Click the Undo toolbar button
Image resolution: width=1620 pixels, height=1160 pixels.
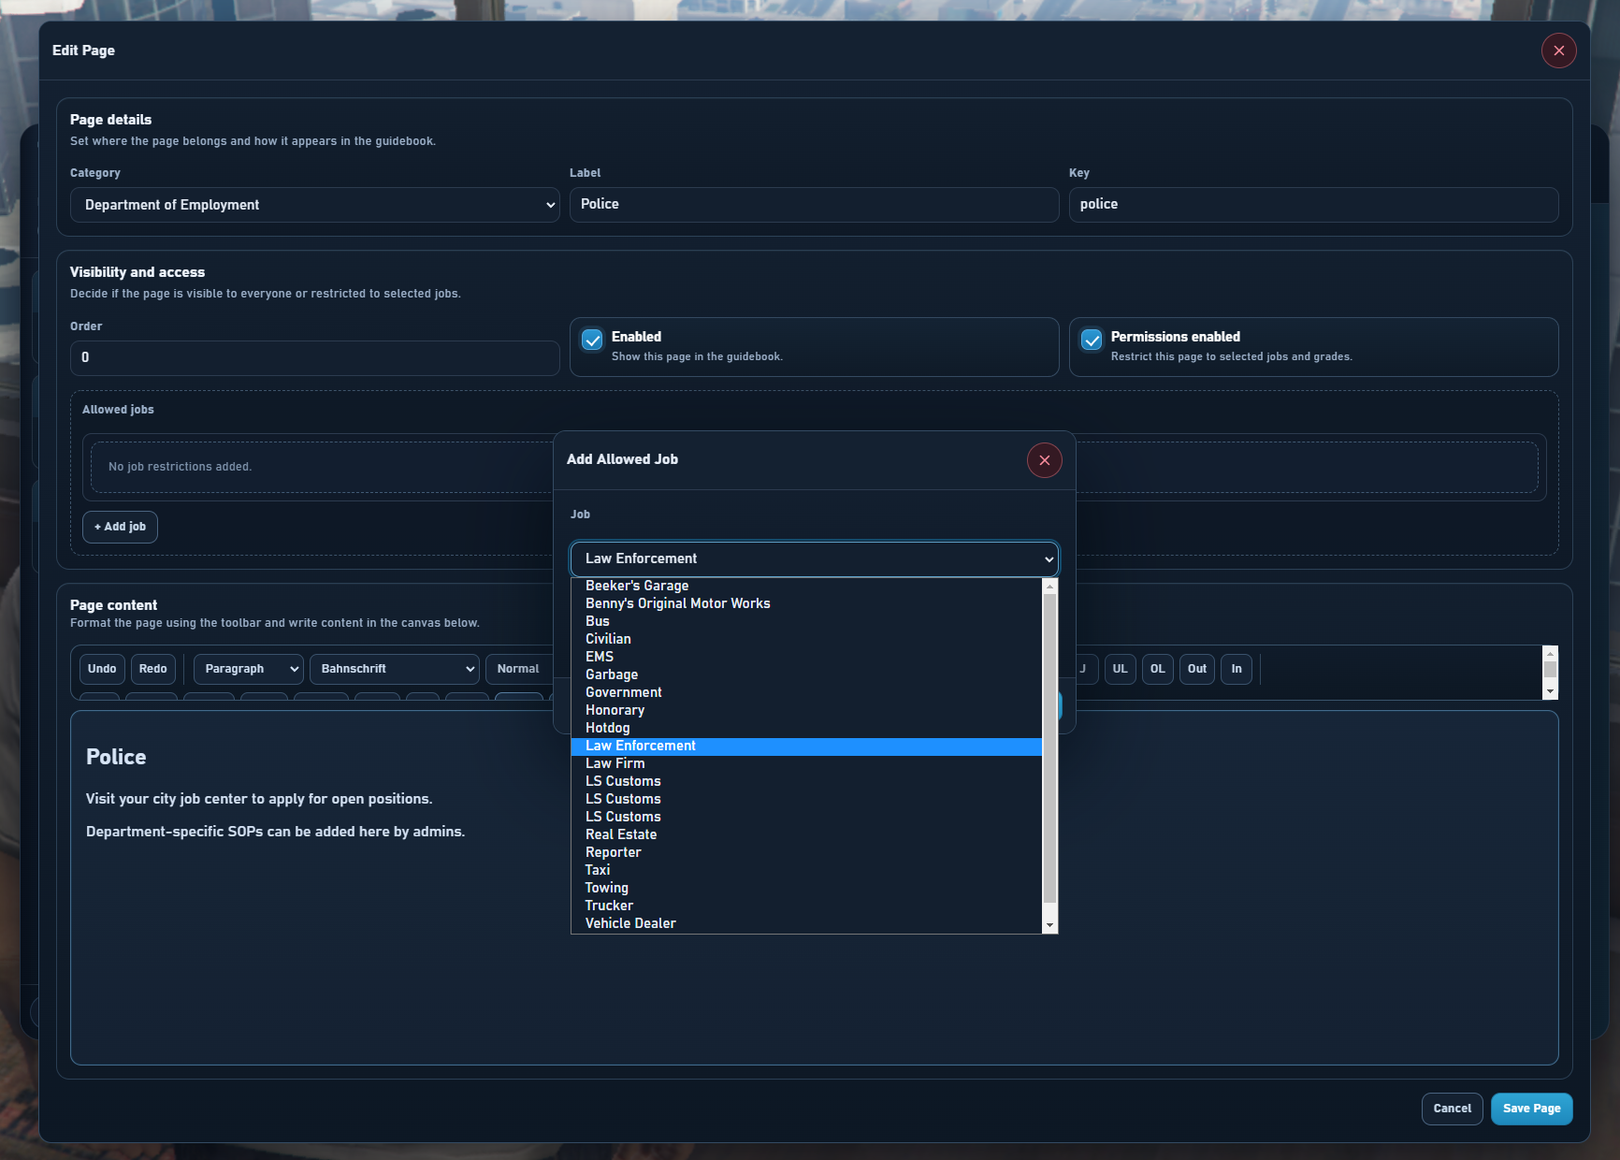pos(102,669)
